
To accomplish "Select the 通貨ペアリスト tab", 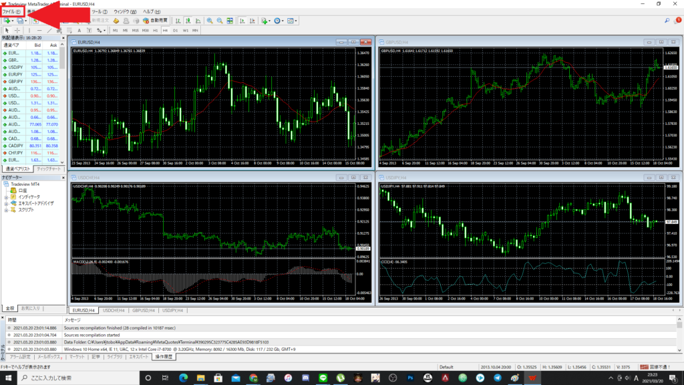I will (x=17, y=169).
